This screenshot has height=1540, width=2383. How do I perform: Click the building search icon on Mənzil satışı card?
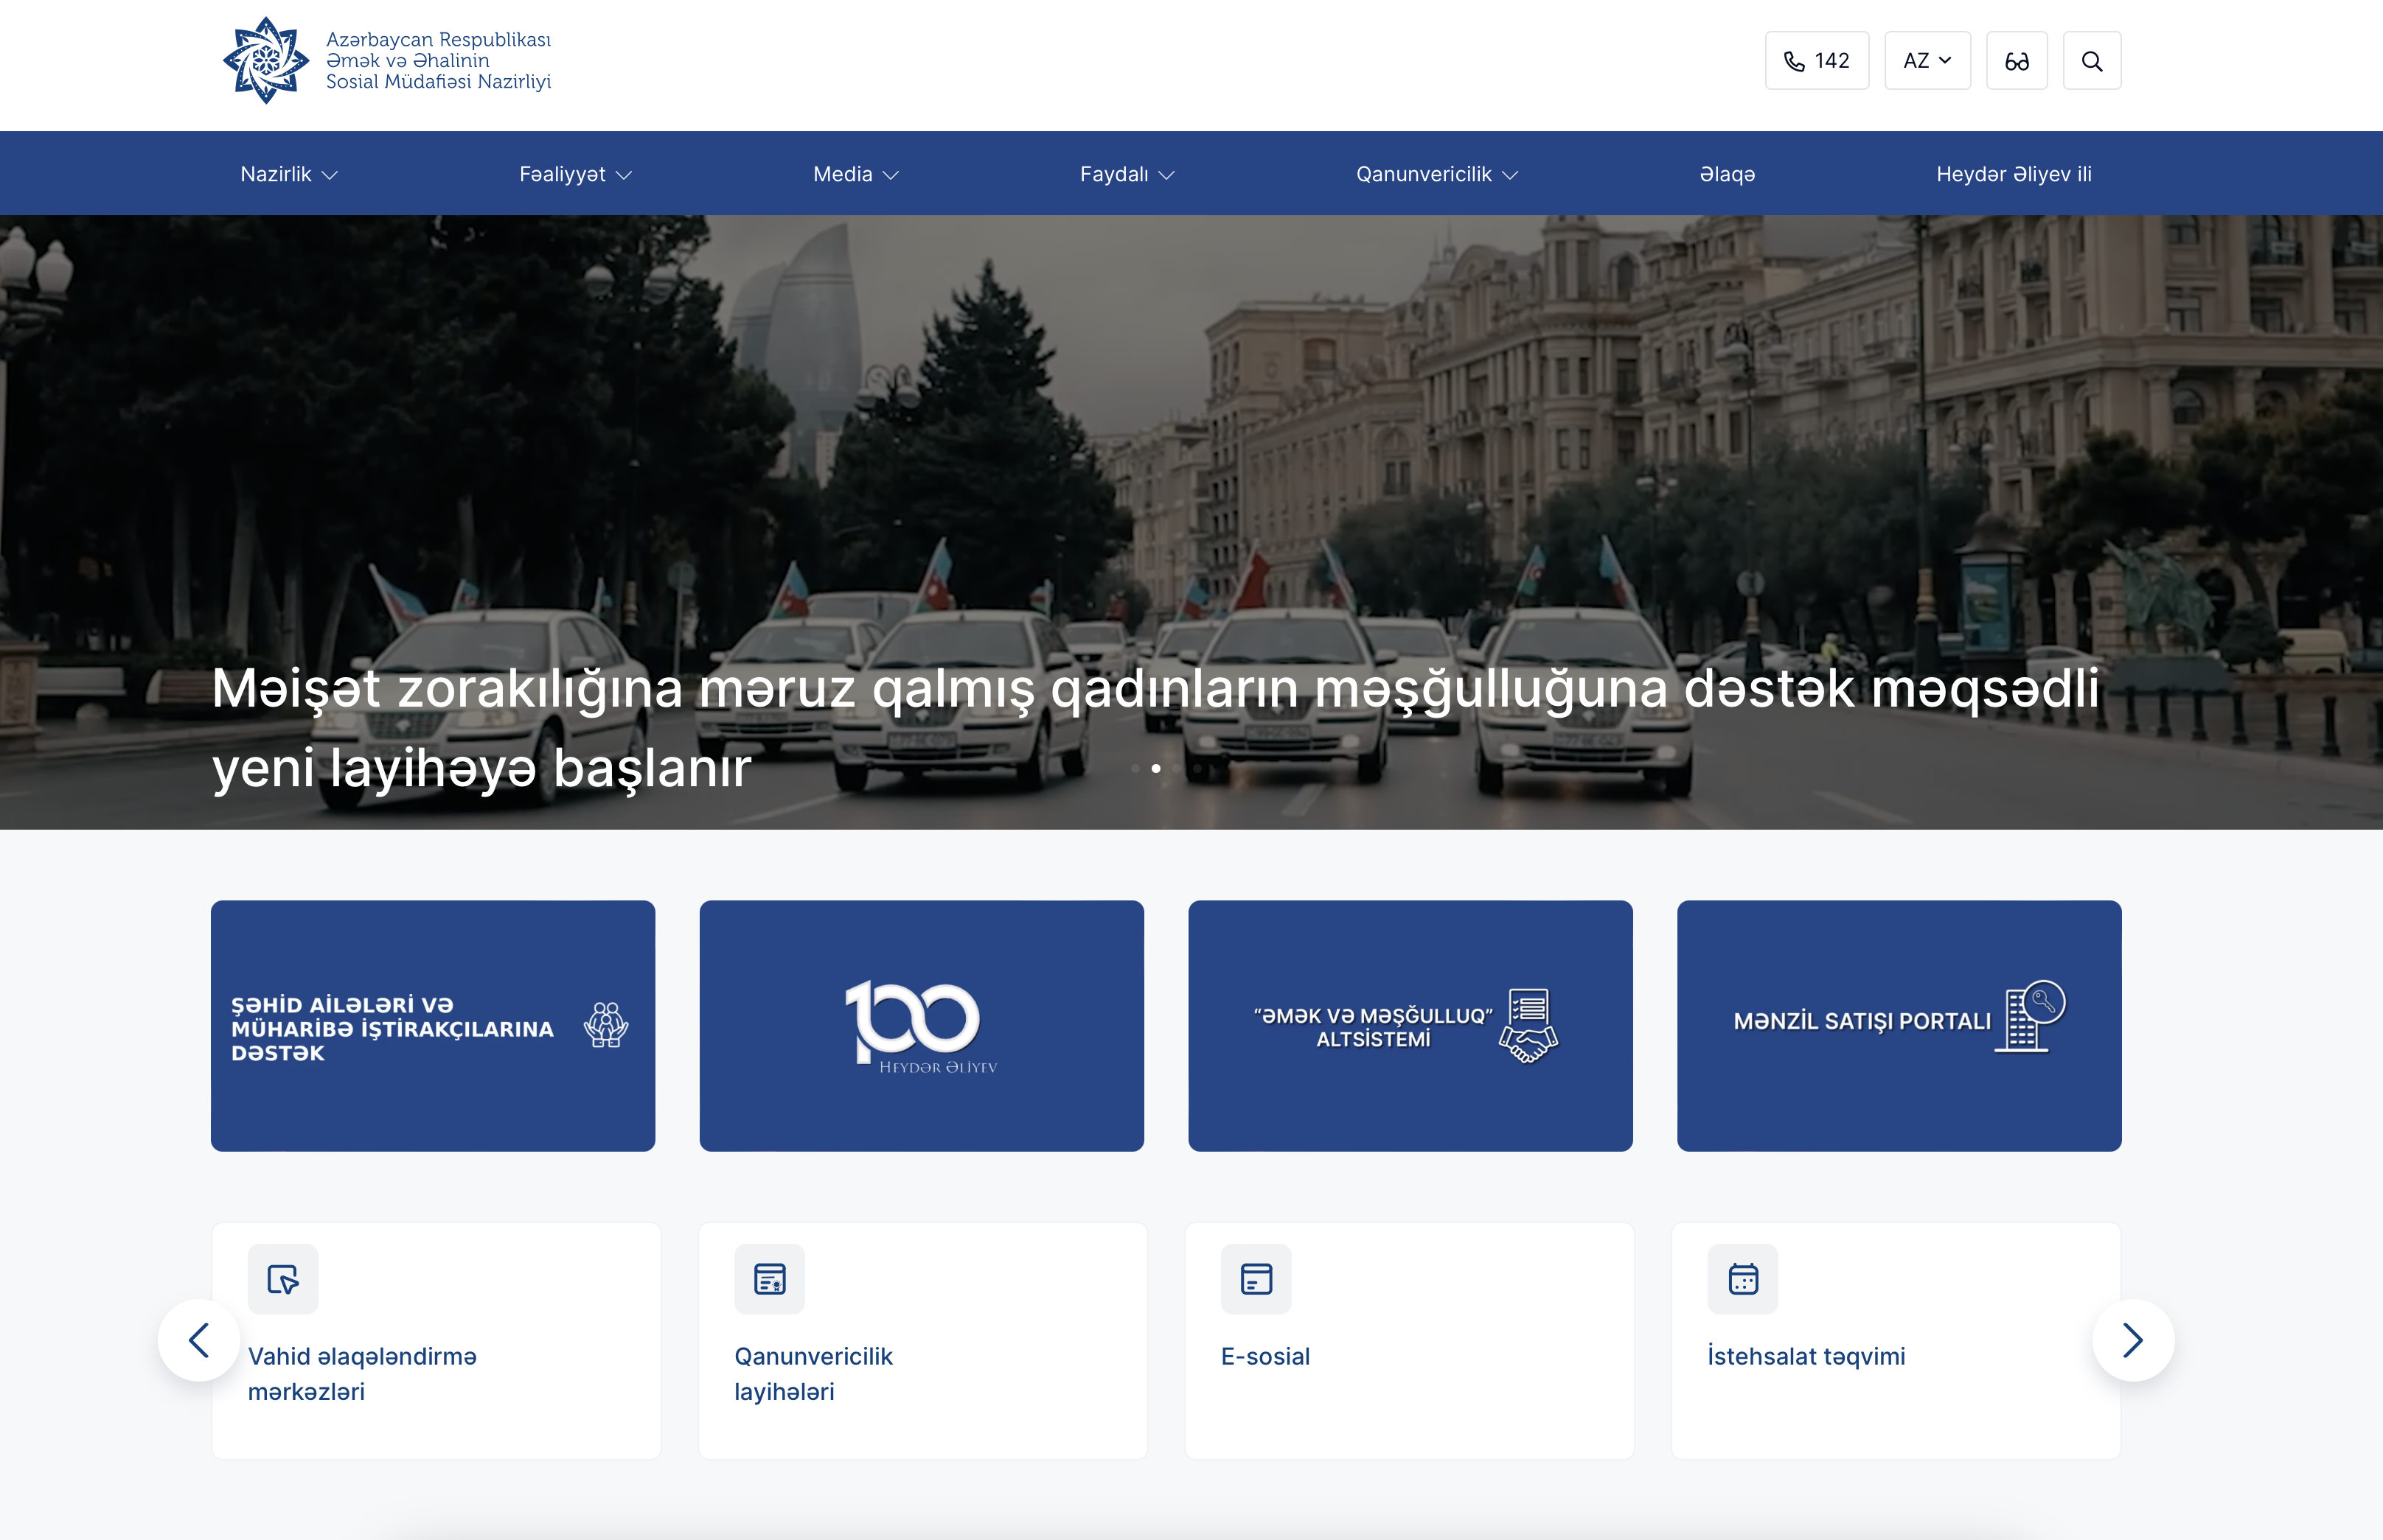click(2030, 1016)
